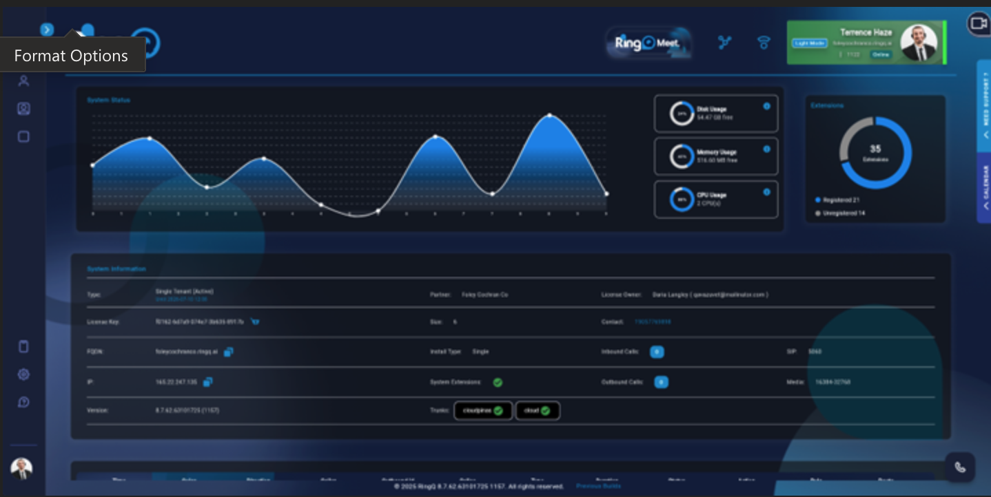The height and width of the screenshot is (497, 991).
Task: Copy the License Key using its copy icon
Action: [x=255, y=321]
